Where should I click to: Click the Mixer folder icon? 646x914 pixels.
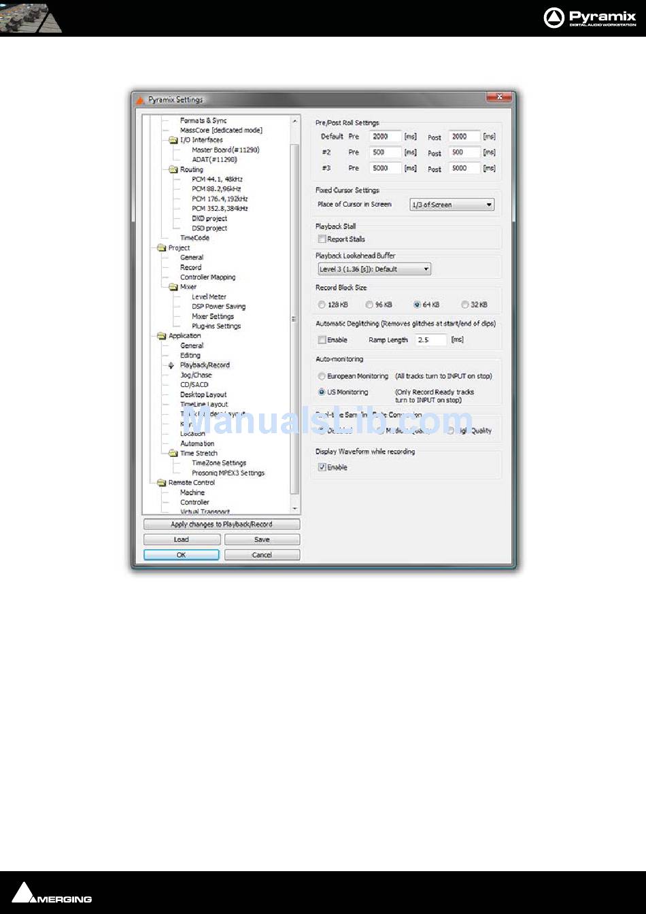coord(173,287)
